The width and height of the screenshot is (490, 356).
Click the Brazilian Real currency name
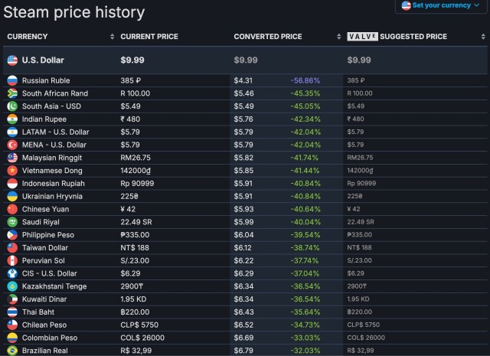pyautogui.click(x=44, y=351)
